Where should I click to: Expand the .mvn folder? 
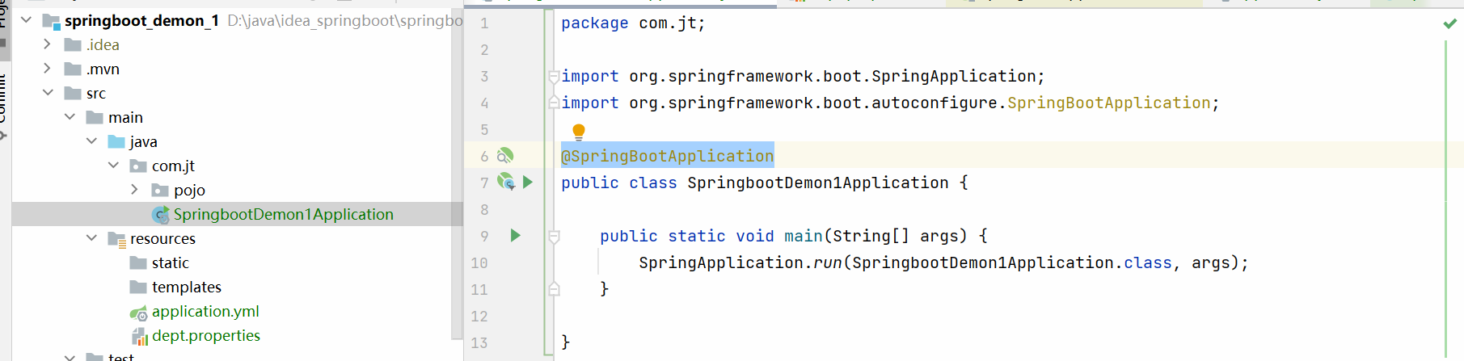(47, 69)
